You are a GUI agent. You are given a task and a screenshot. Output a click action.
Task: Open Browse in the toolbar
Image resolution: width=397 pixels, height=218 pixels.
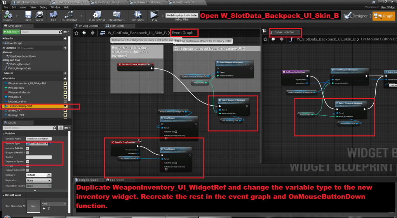pos(39,16)
